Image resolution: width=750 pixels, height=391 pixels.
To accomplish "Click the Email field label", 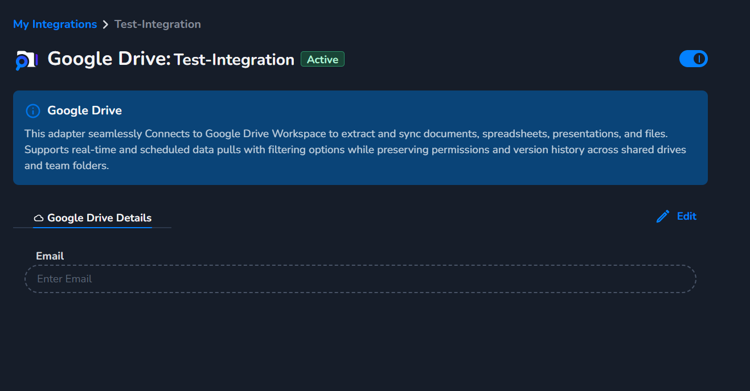I will point(50,256).
